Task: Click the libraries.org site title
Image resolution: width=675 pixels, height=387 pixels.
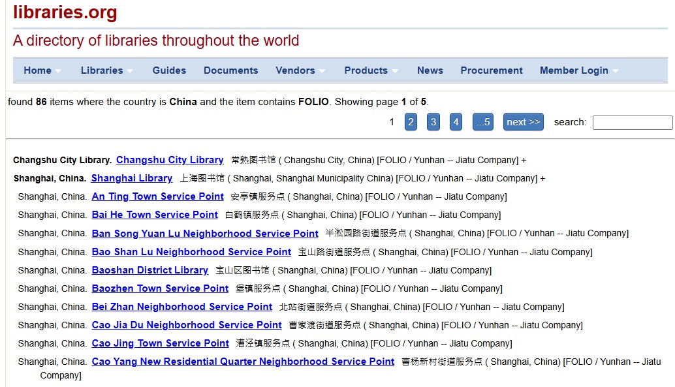Action: 65,12
